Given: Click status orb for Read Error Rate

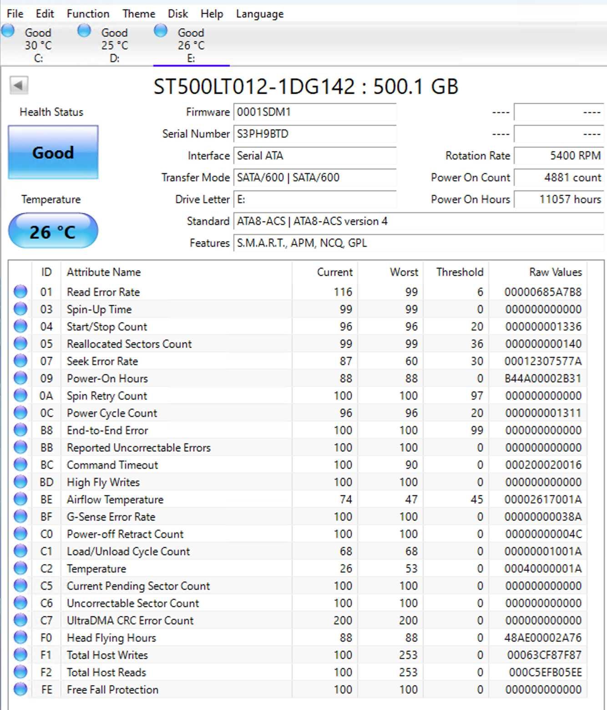Looking at the screenshot, I should 20,291.
